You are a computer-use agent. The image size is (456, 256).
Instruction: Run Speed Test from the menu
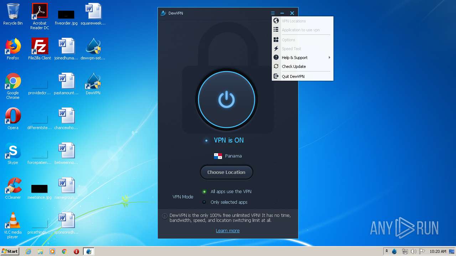pos(302,49)
